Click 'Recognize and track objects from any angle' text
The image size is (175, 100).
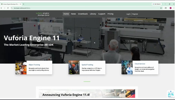point(39,69)
